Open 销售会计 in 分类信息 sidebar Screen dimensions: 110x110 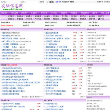[90, 76]
